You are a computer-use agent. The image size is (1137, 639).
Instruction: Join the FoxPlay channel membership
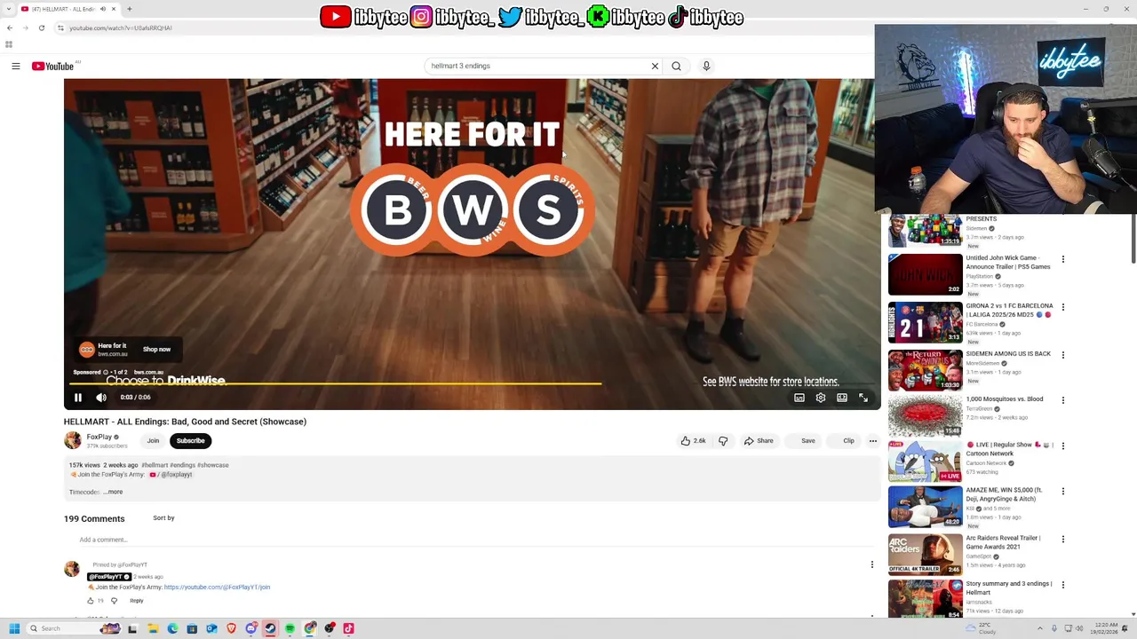coord(153,441)
